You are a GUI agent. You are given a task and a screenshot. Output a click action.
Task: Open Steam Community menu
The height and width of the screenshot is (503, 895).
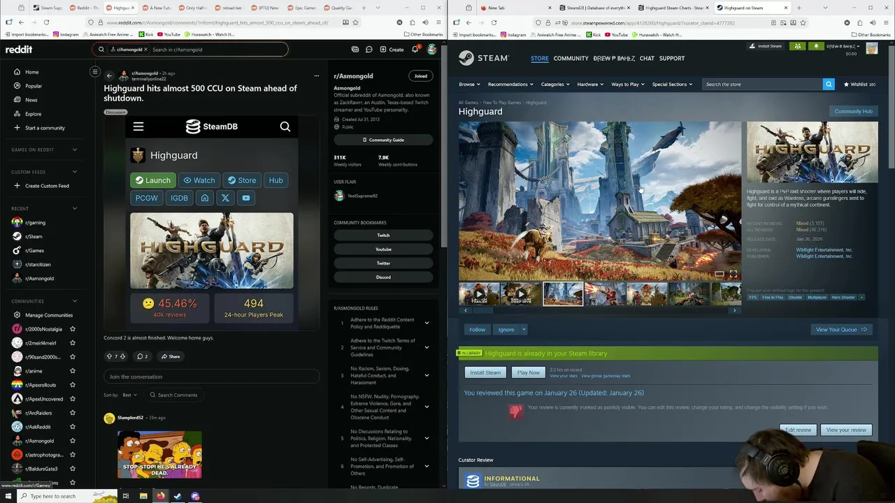571,58
